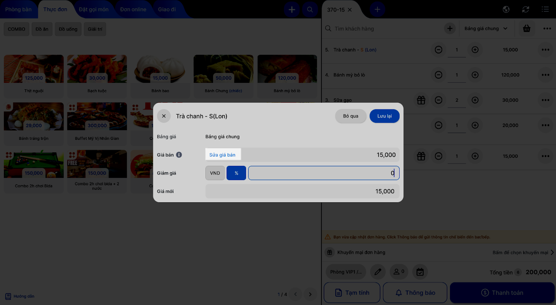Expand Bảng giá chung dropdown
Screen dimensions: 556x305
(x=486, y=28)
